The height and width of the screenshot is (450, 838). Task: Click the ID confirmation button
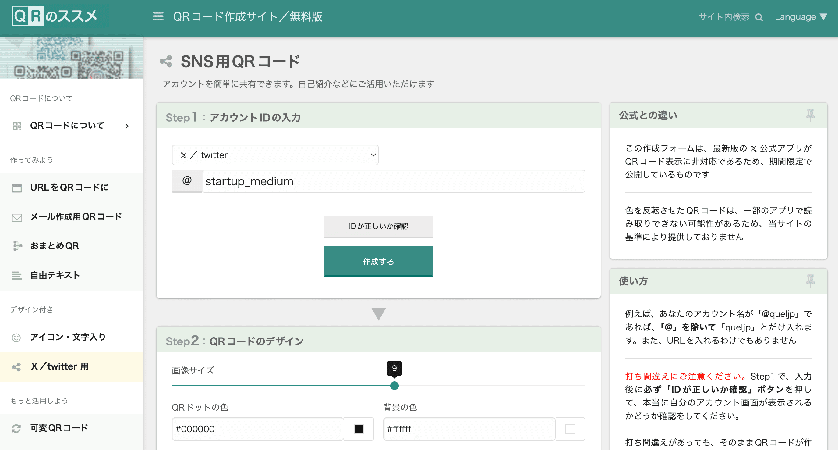click(379, 226)
